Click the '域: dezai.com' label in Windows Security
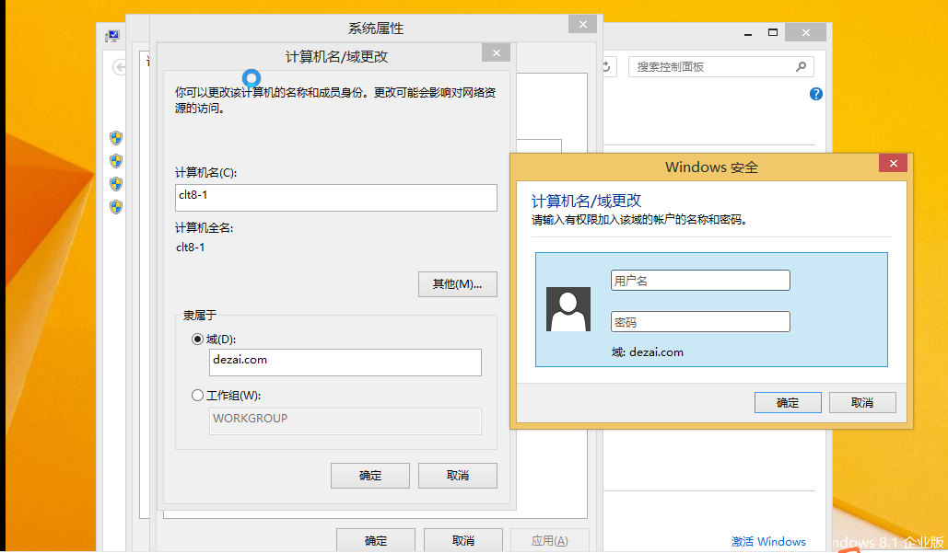The height and width of the screenshot is (553, 948). pos(648,352)
